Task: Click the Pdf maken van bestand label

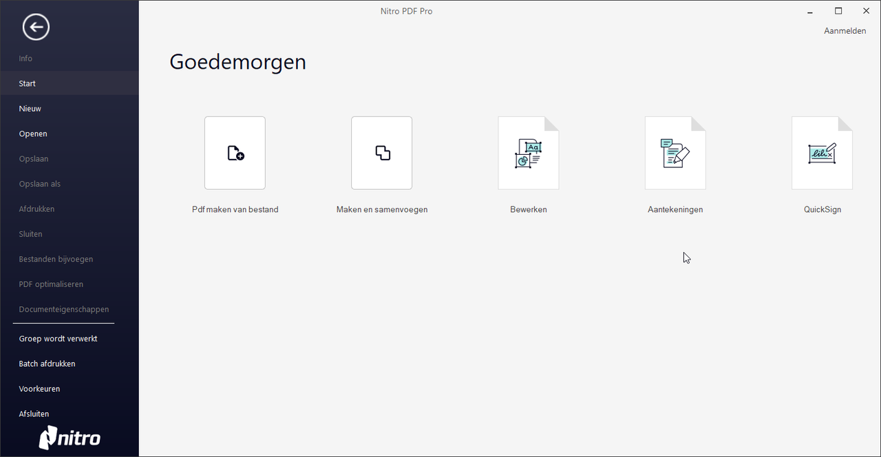Action: click(235, 209)
